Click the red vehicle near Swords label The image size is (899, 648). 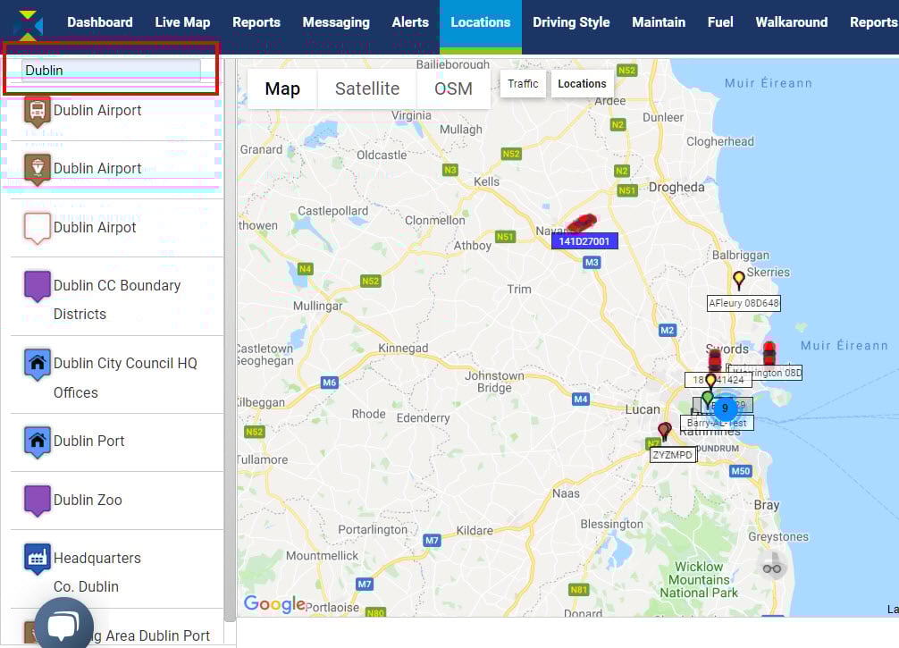715,359
